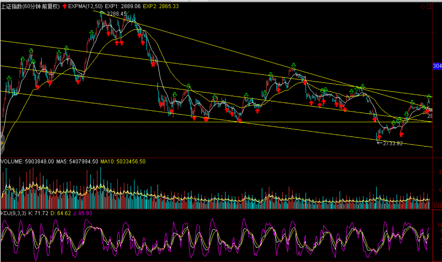Select the 上证指数(60分钟.前复权) chart title
442x262 pixels.
tap(30, 6)
